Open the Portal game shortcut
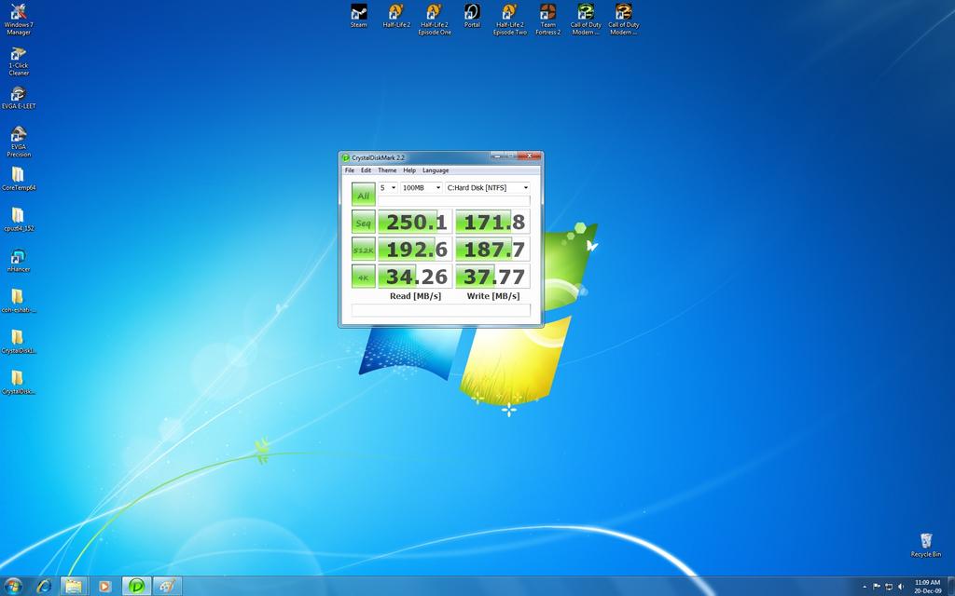The height and width of the screenshot is (596, 955). [x=472, y=16]
